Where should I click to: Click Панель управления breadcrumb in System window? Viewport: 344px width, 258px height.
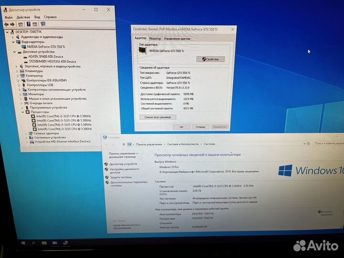click(x=149, y=144)
